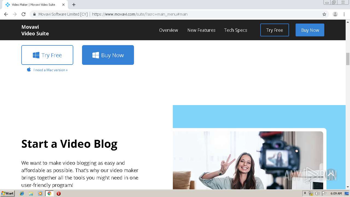This screenshot has width=350, height=197.
Task: Click the large Windows Buy Now button
Action: [108, 55]
